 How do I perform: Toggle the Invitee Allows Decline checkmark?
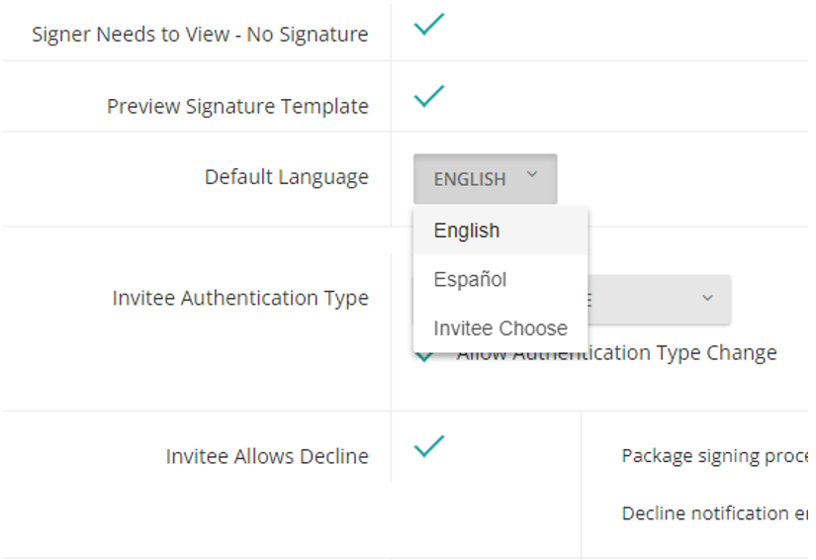coord(429,446)
